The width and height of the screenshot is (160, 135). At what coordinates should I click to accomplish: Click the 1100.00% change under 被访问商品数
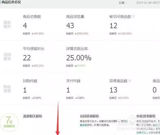click(x=125, y=33)
